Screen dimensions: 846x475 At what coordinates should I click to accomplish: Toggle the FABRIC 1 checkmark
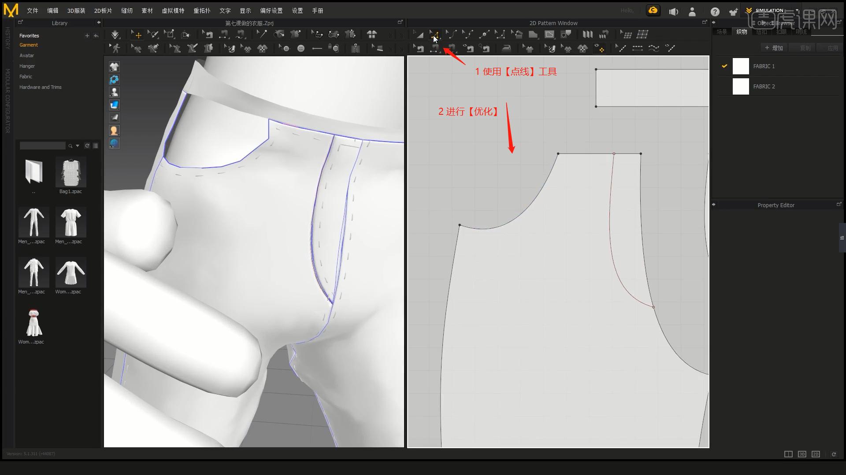click(724, 66)
